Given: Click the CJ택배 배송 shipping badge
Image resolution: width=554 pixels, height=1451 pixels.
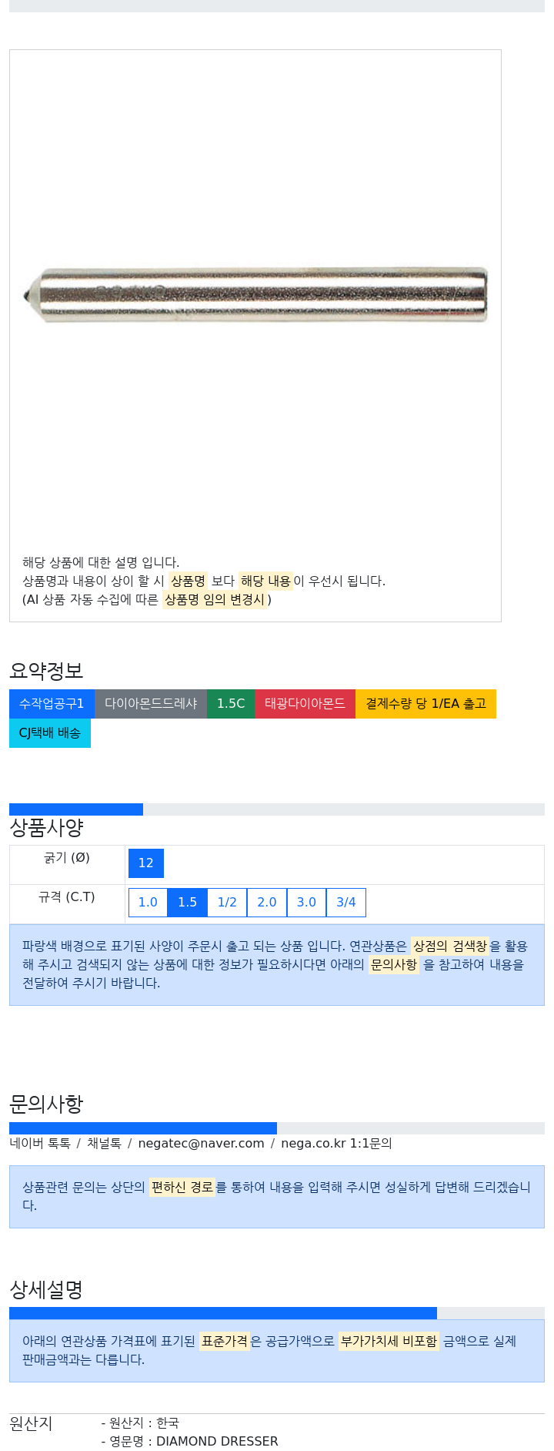Looking at the screenshot, I should [50, 733].
